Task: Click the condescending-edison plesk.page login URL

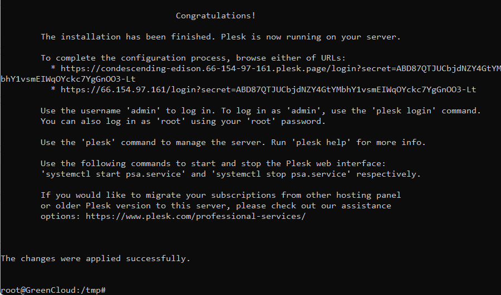Action: 281,68
